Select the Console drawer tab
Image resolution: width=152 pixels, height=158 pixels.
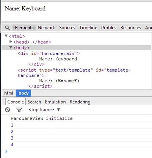point(16,102)
